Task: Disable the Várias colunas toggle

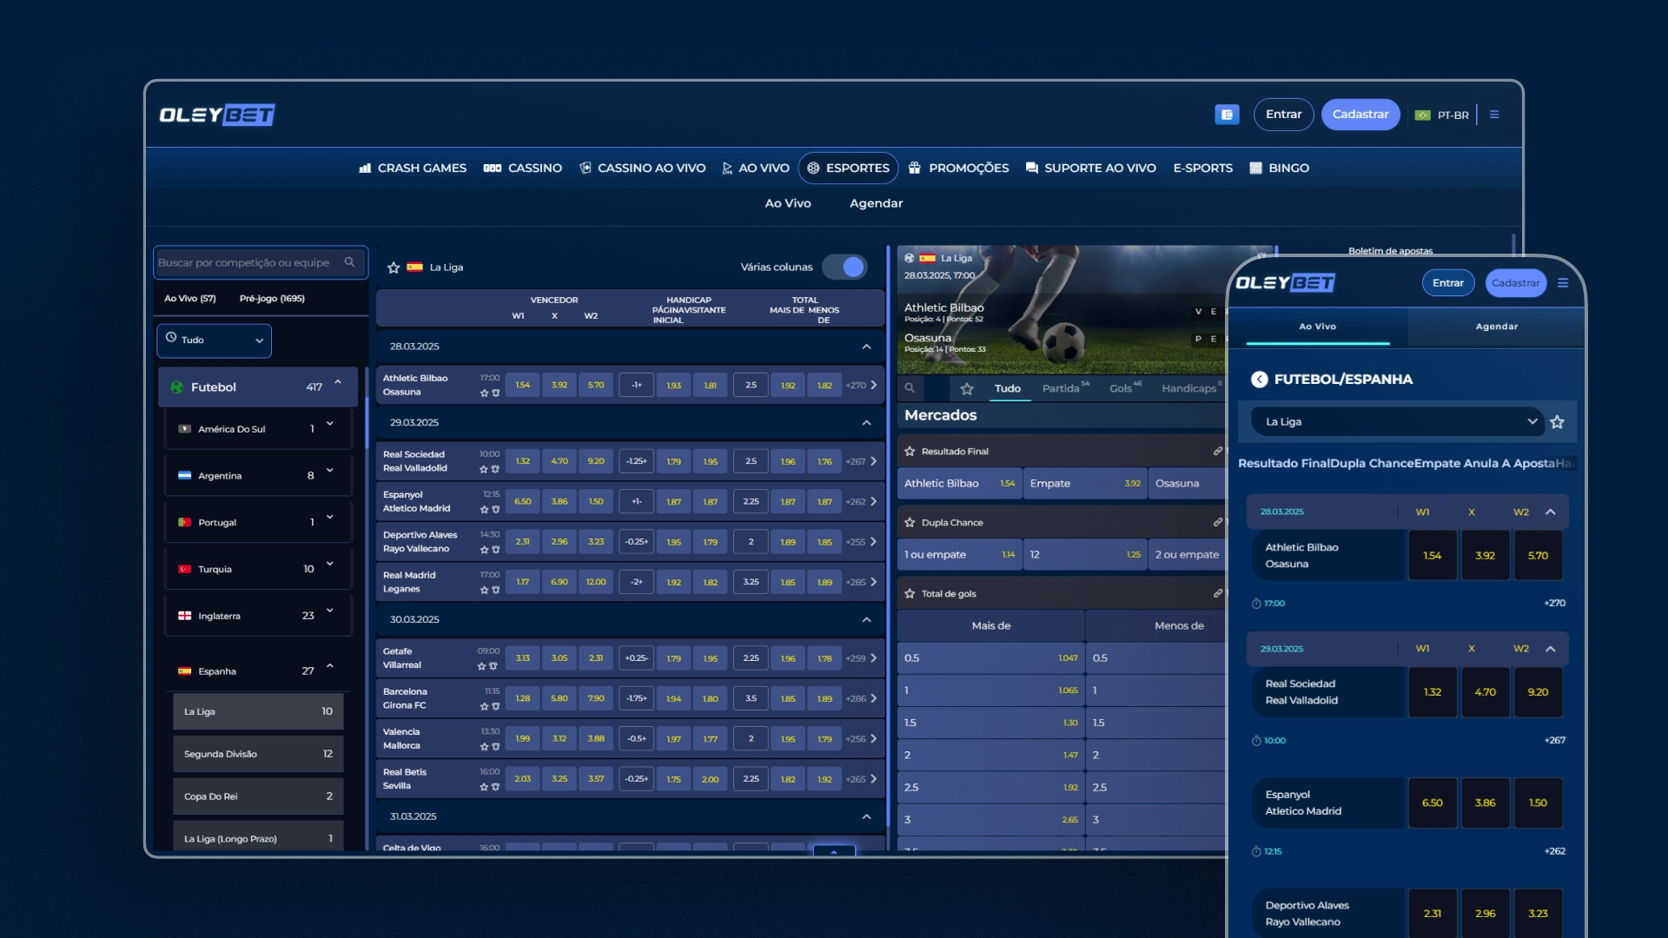Action: [844, 267]
